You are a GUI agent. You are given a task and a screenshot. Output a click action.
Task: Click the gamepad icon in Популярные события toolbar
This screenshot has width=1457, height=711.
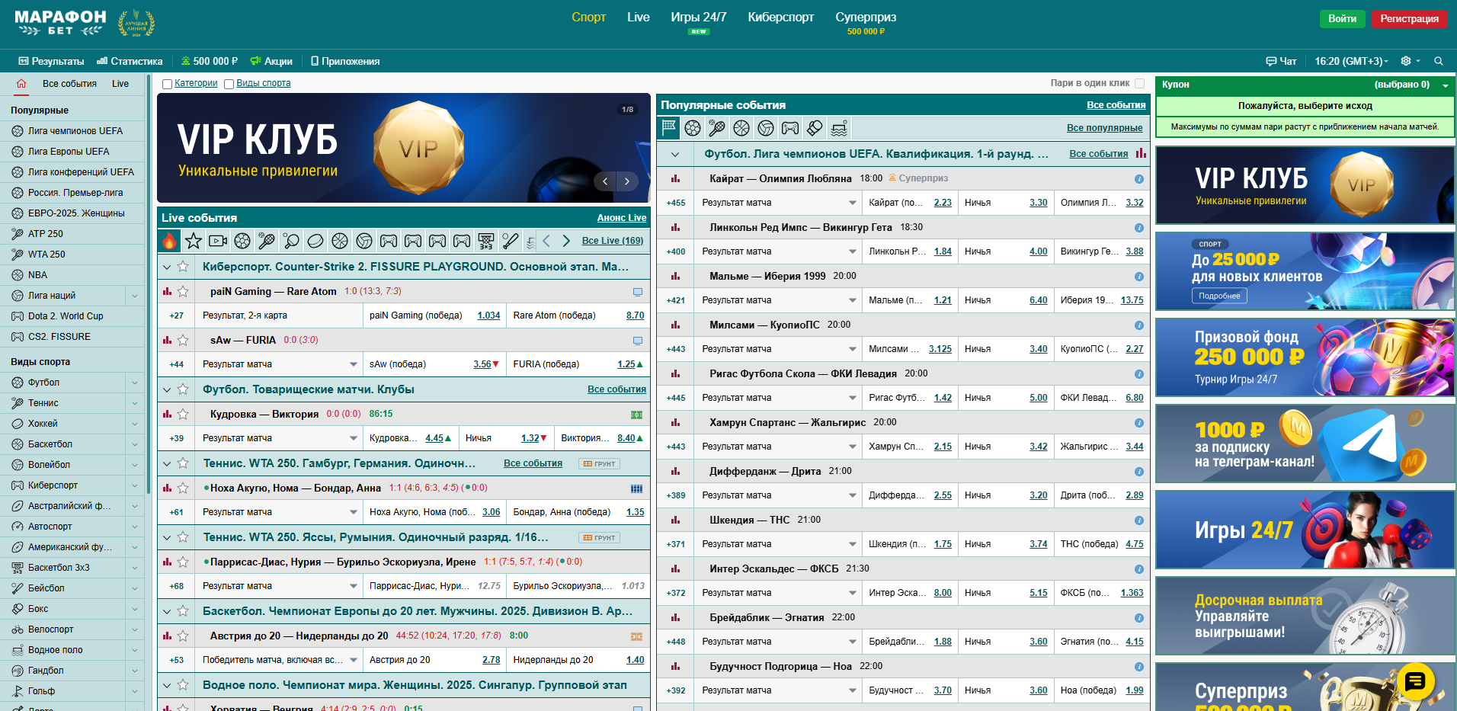(790, 128)
